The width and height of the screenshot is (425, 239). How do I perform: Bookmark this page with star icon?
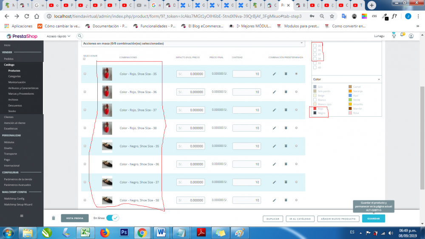[x=332, y=16]
